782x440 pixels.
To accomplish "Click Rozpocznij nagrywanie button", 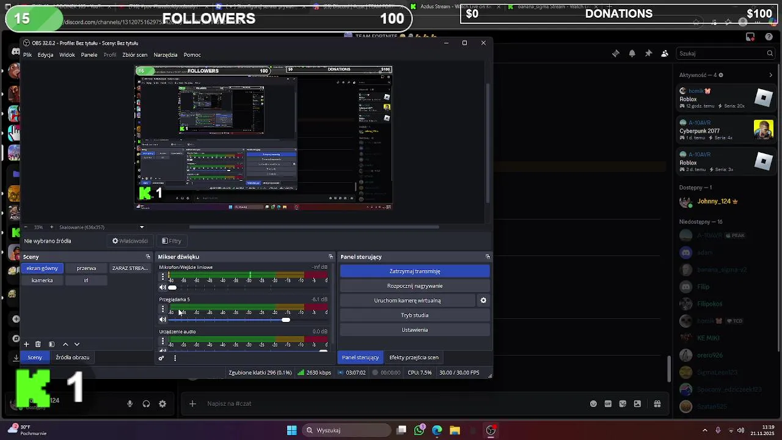I will click(x=415, y=285).
